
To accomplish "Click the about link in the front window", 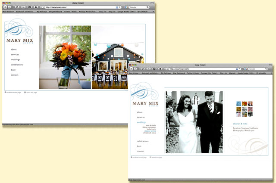I will click(x=140, y=112).
